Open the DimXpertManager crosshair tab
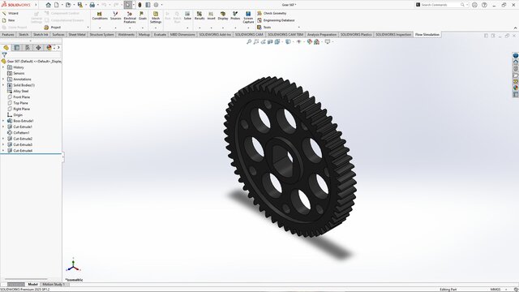This screenshot has height=292, width=519. (x=38, y=48)
